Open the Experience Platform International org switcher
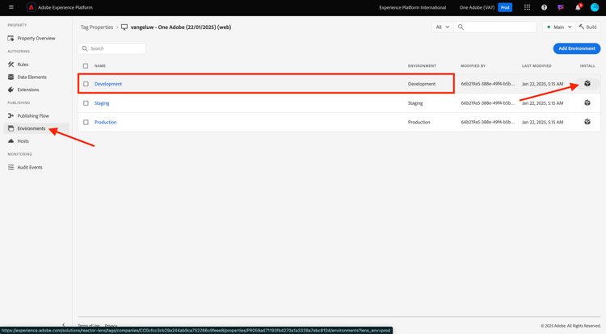The width and height of the screenshot is (606, 334). coord(412,7)
